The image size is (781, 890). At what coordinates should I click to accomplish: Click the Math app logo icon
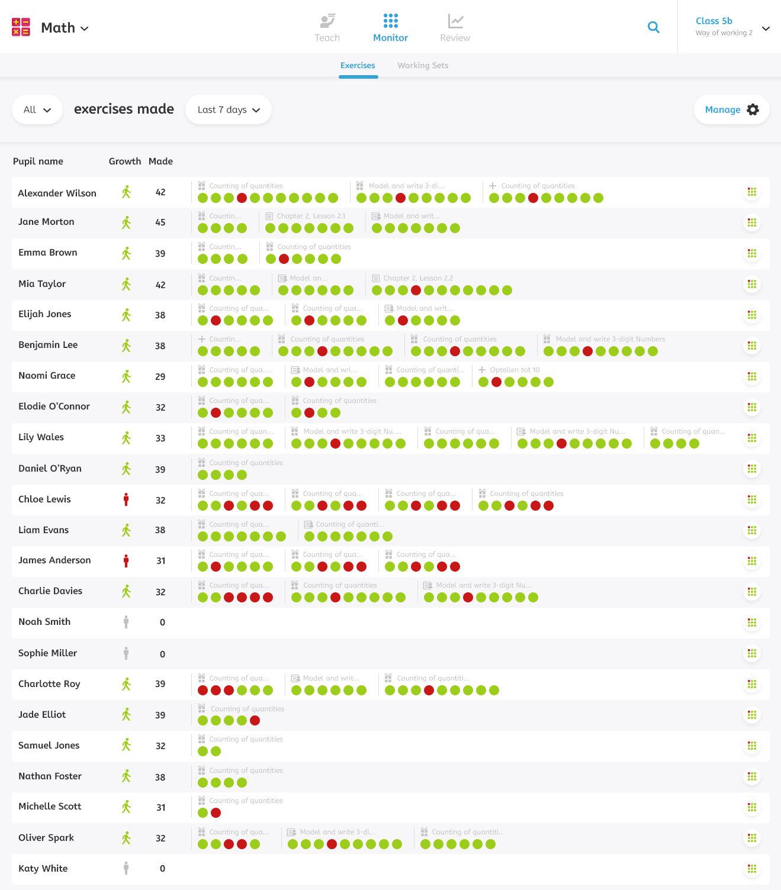[x=21, y=27]
